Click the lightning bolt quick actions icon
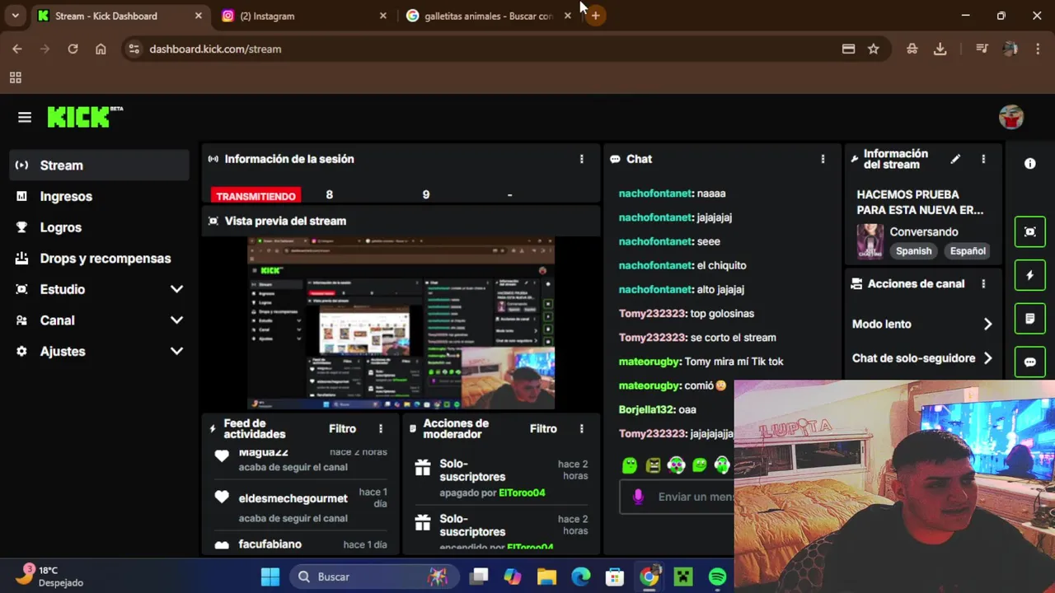The height and width of the screenshot is (593, 1055). (1030, 275)
